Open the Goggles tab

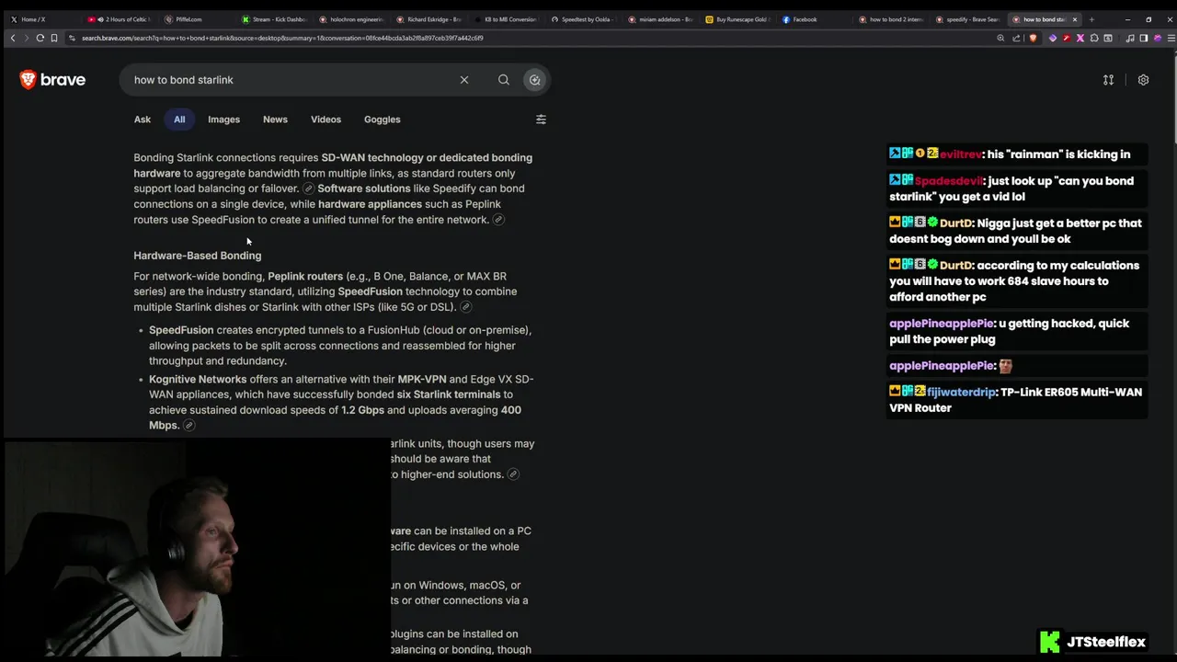tap(382, 120)
